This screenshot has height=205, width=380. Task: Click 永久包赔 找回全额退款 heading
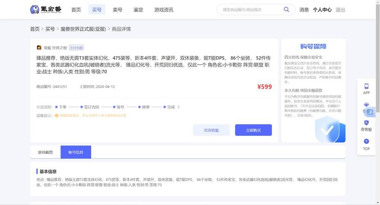point(304,91)
